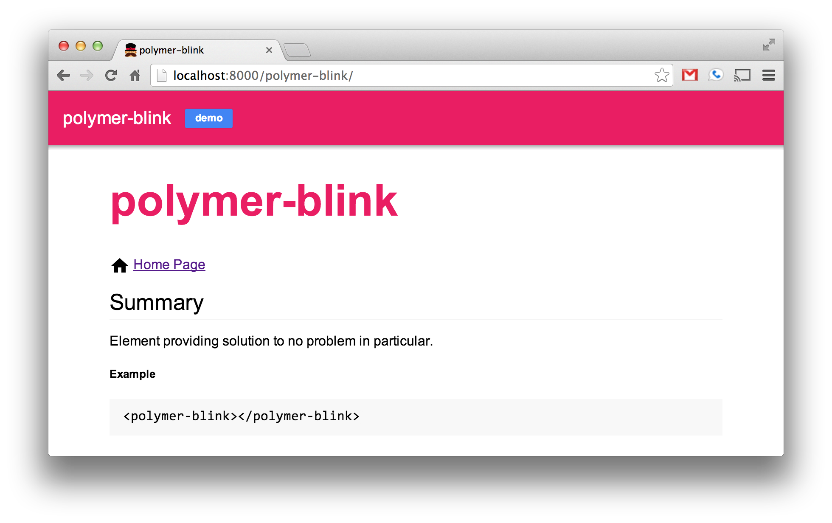832x523 pixels.
Task: Click the blue demo button
Action: tap(208, 118)
